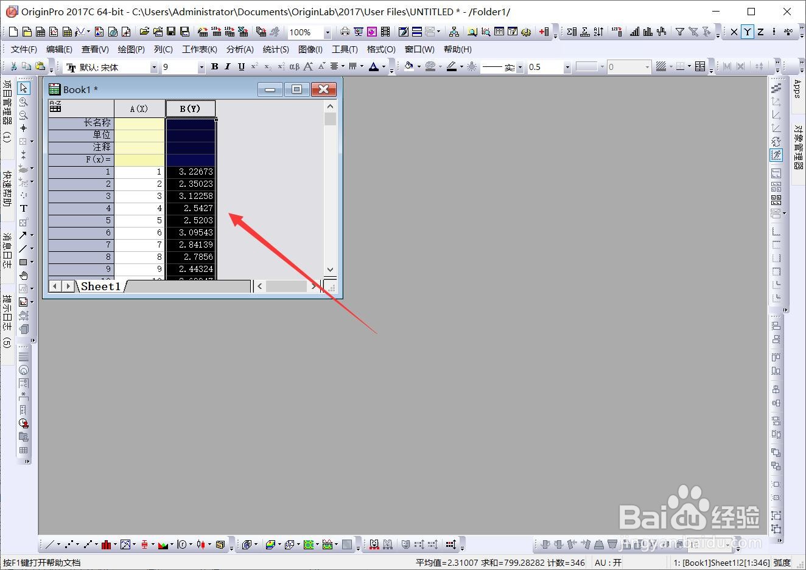
Task: Click cell containing 3.22673
Action: tap(191, 172)
